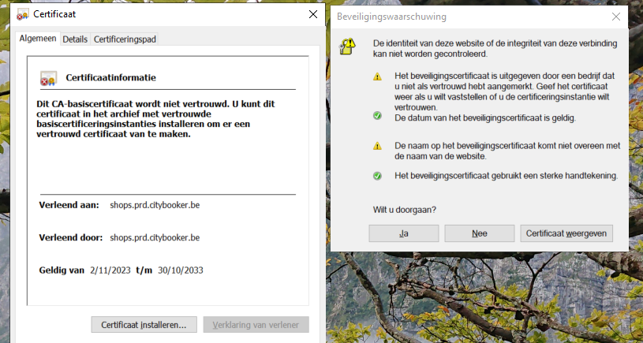Click warning icon beside certificate name mismatch message
This screenshot has width=643, height=343.
[x=377, y=146]
